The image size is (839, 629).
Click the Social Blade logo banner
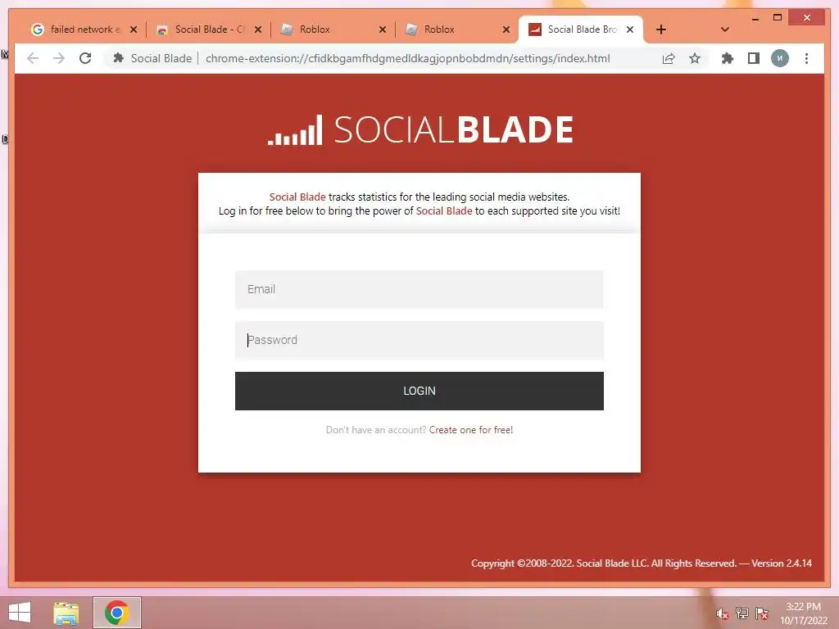(x=420, y=129)
